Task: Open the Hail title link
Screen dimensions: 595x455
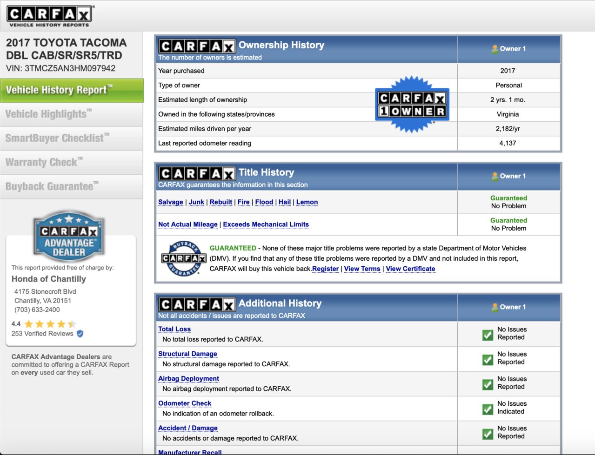Action: [x=285, y=202]
